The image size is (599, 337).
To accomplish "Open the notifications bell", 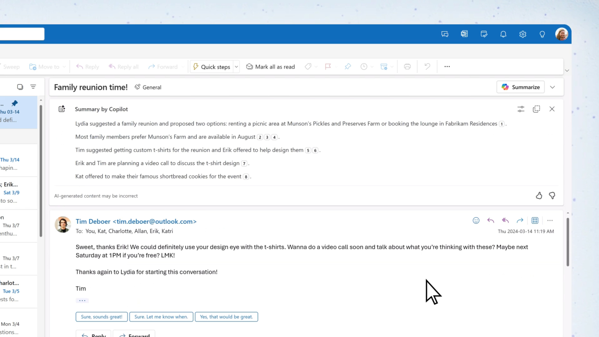I will coord(503,34).
